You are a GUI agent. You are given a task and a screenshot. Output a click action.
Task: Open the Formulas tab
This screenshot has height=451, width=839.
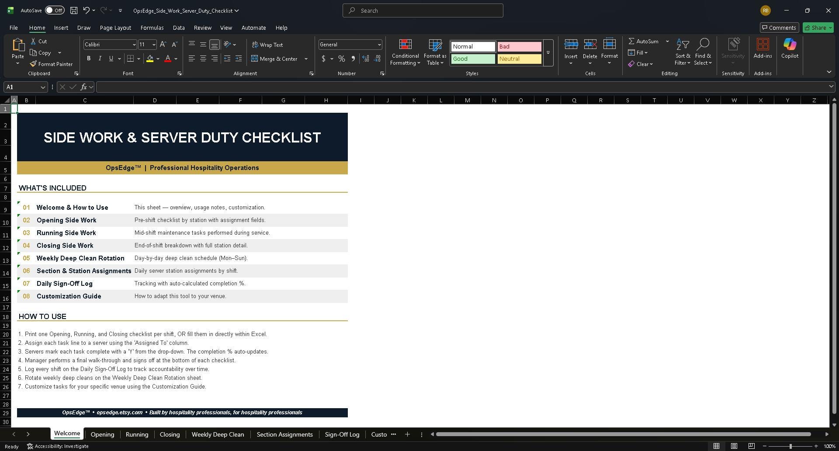click(152, 28)
